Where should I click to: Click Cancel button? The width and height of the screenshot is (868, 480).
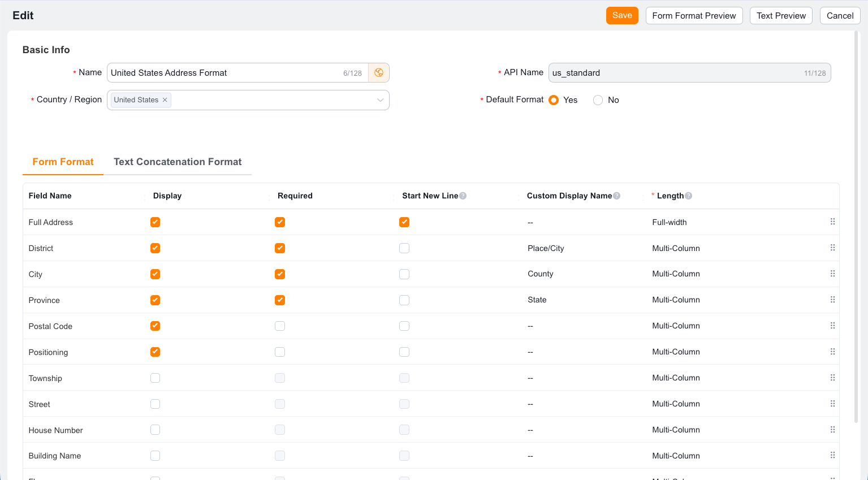pos(840,15)
